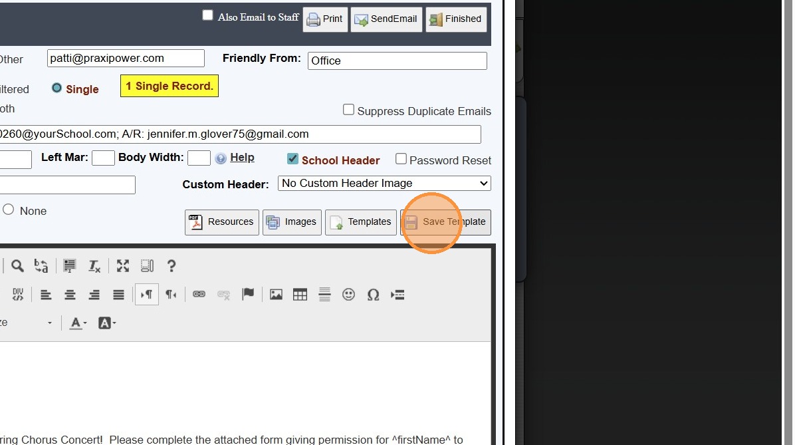Check Also Email to Staff
795x445 pixels.
click(207, 15)
